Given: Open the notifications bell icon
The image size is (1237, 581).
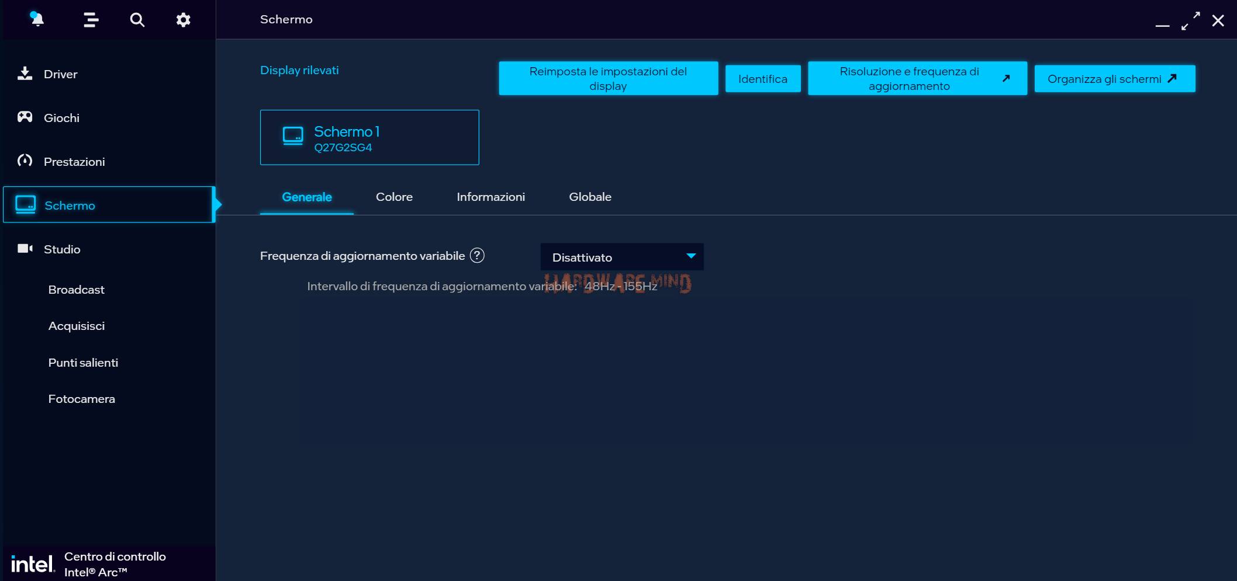Looking at the screenshot, I should click(x=37, y=19).
